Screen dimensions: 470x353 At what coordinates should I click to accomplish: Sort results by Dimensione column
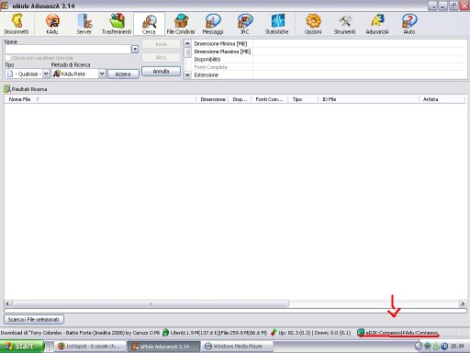212,99
